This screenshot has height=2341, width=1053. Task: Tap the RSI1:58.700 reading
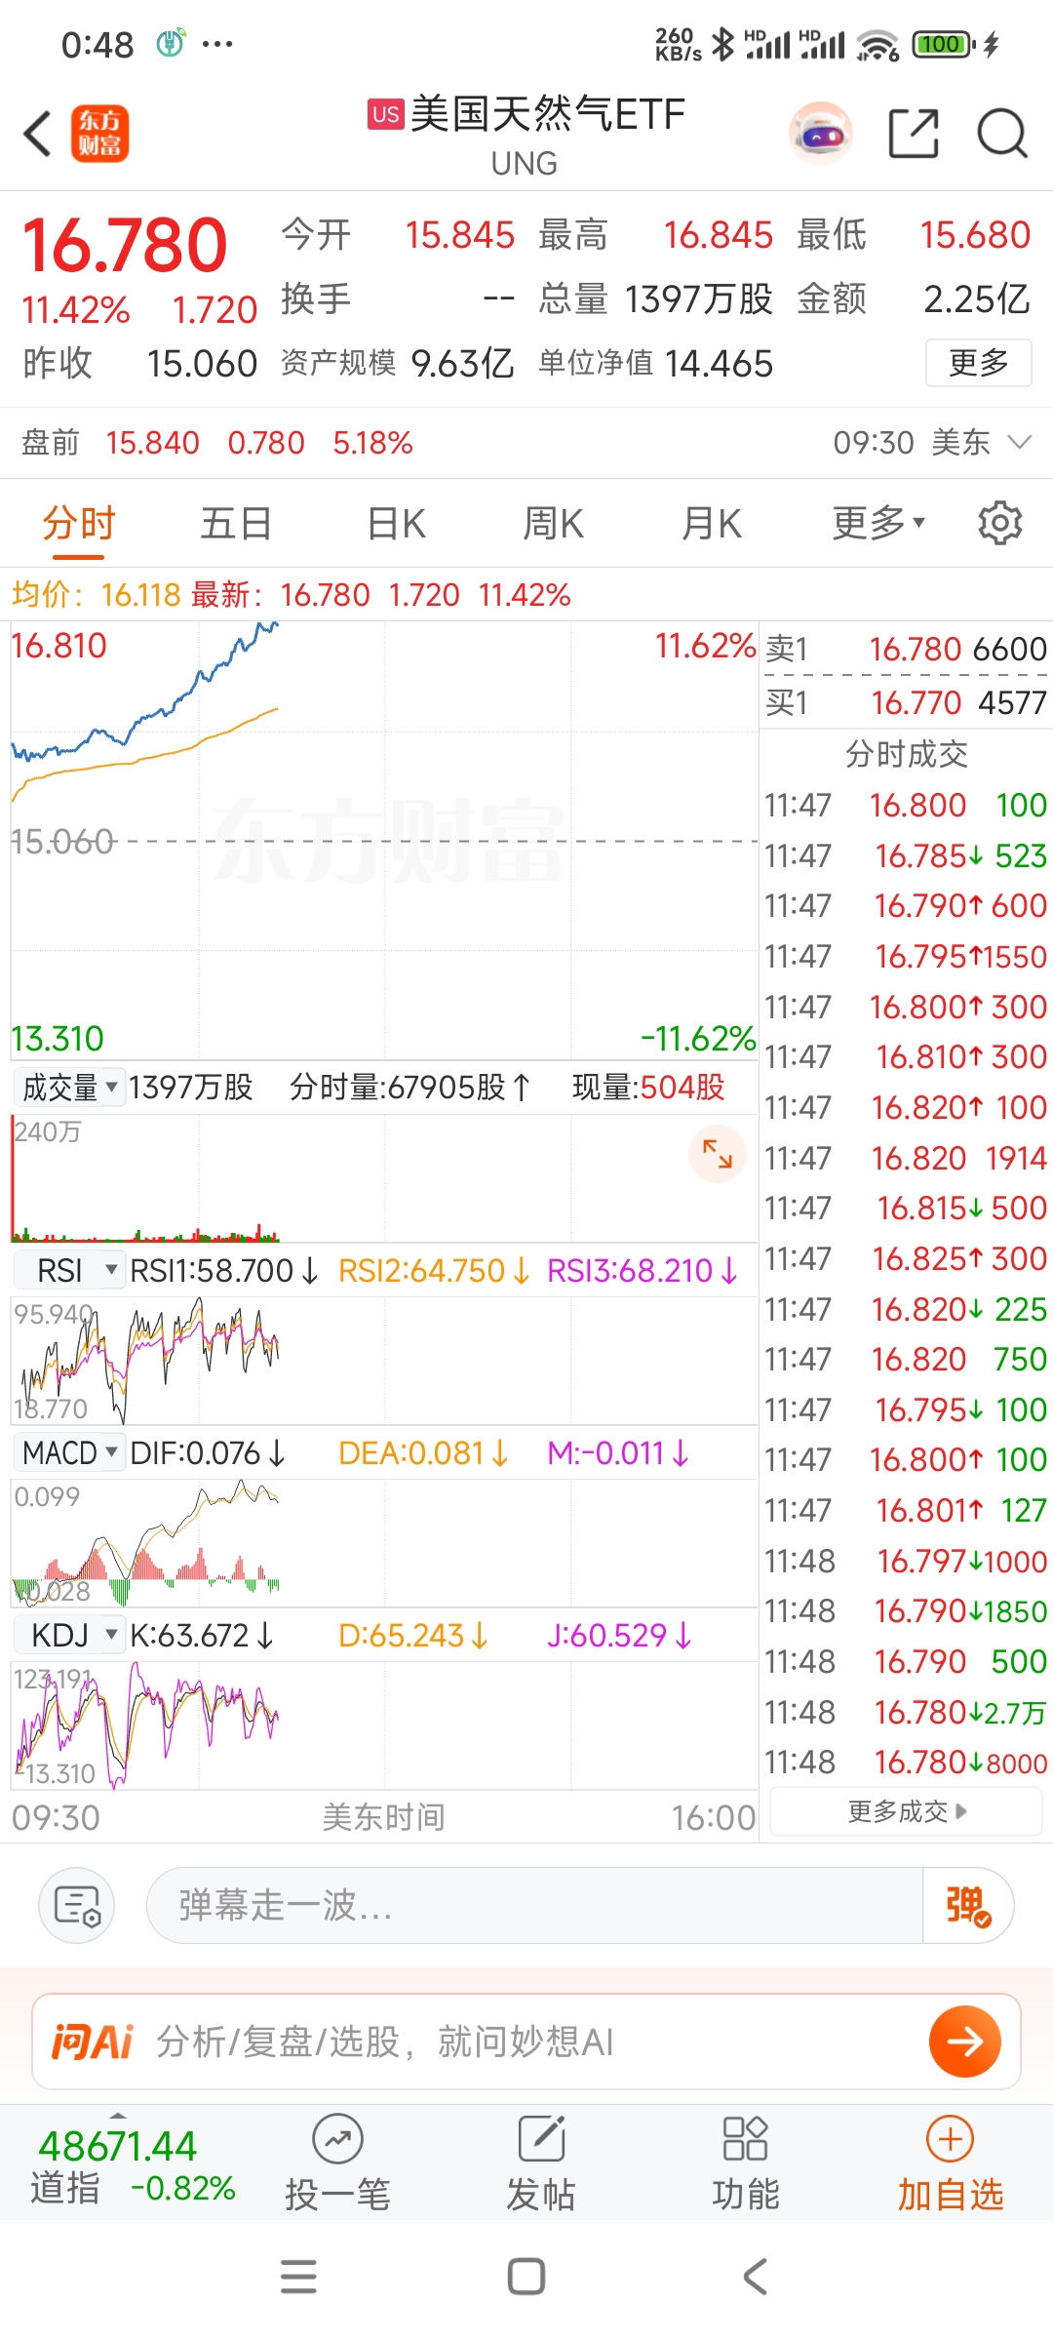tap(224, 1270)
